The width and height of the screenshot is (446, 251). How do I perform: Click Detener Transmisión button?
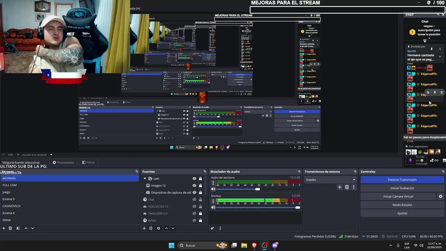[402, 180]
